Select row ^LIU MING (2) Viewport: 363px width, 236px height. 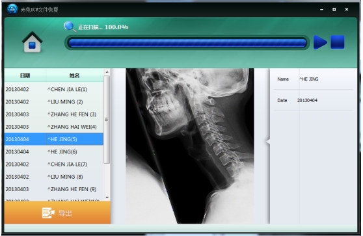54,102
